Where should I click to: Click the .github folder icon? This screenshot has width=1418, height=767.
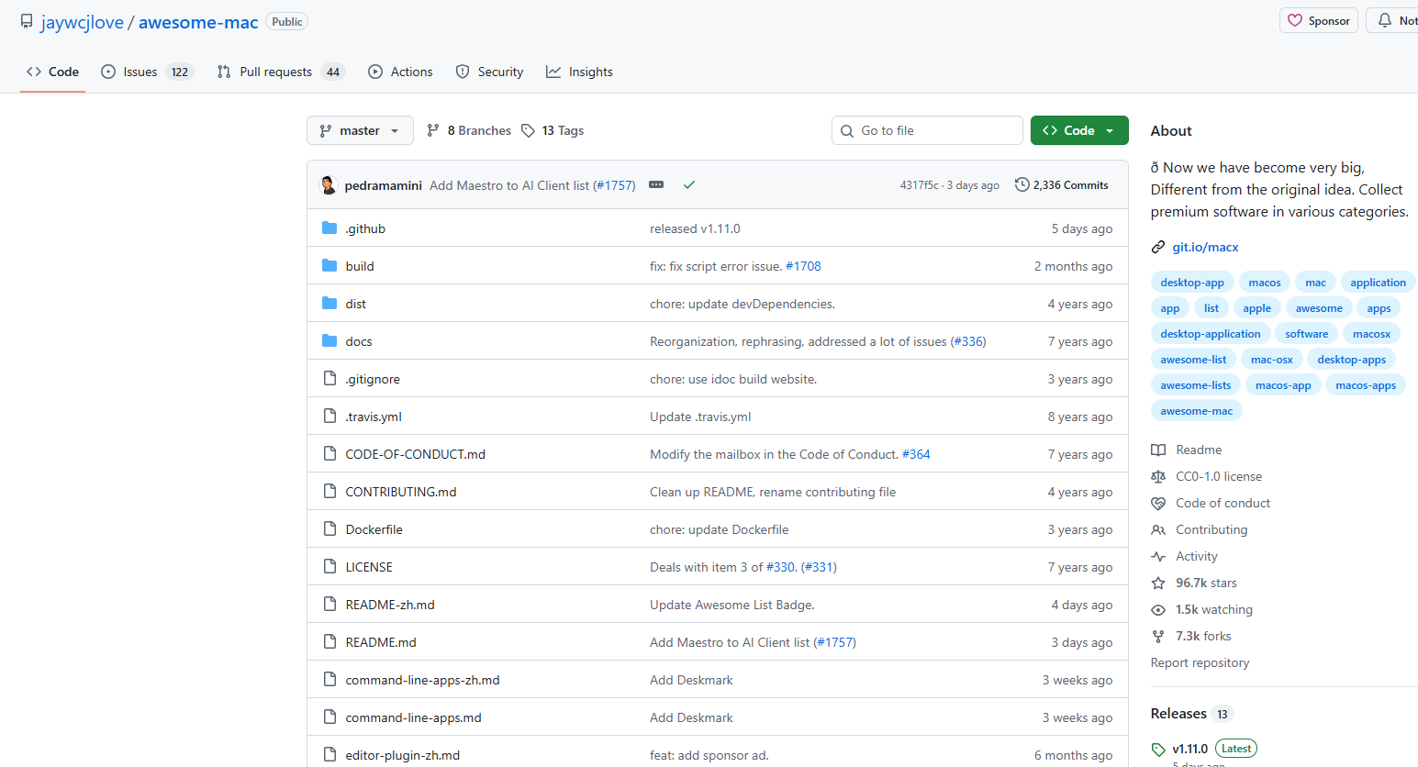(x=329, y=228)
